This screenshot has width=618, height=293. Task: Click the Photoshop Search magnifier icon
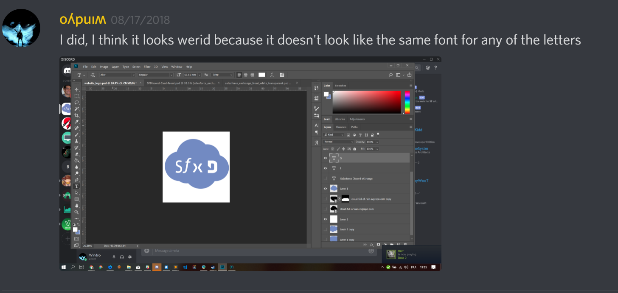(x=391, y=75)
